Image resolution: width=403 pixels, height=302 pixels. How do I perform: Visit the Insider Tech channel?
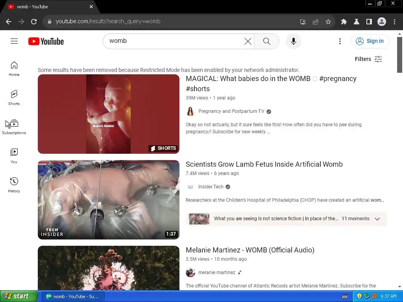click(x=211, y=187)
